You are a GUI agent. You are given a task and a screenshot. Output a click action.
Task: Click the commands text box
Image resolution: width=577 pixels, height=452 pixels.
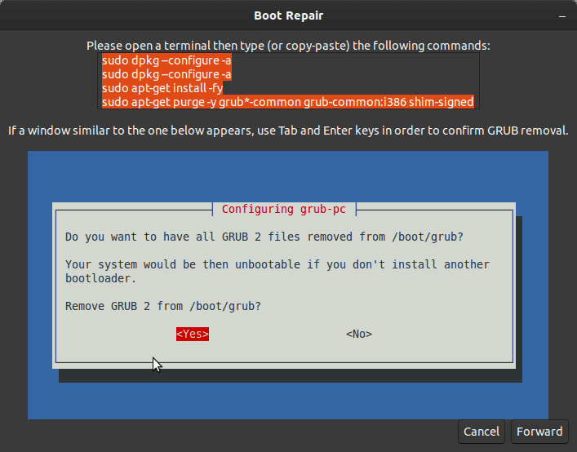(288, 81)
